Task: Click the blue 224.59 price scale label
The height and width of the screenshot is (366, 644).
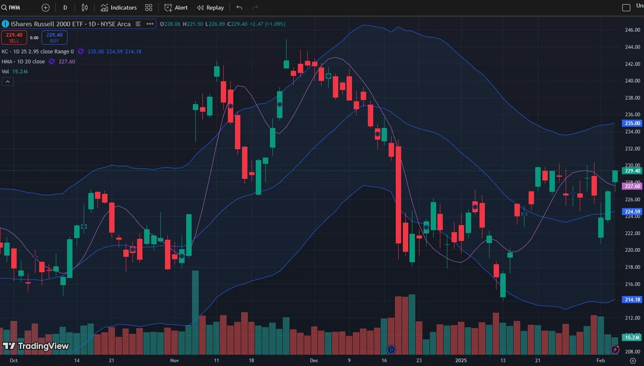Action: click(632, 212)
